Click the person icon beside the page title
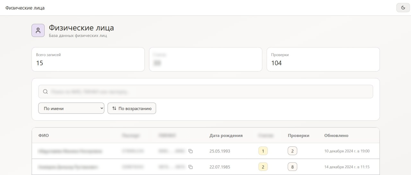The width and height of the screenshot is (411, 175). point(38,31)
